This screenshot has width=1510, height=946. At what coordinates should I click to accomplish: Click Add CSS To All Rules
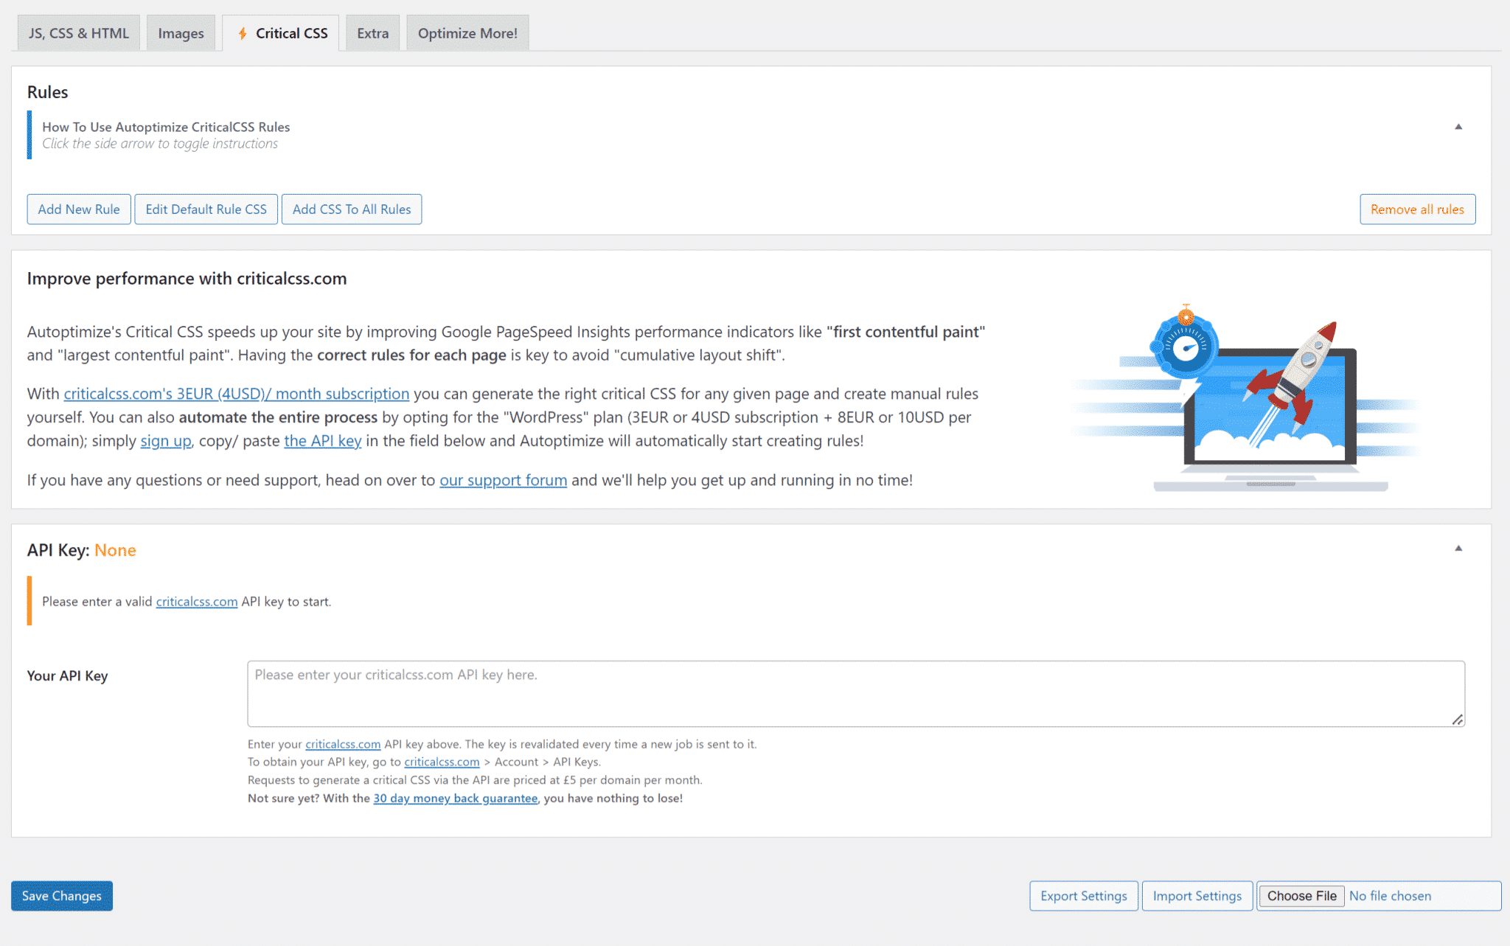[x=352, y=209]
